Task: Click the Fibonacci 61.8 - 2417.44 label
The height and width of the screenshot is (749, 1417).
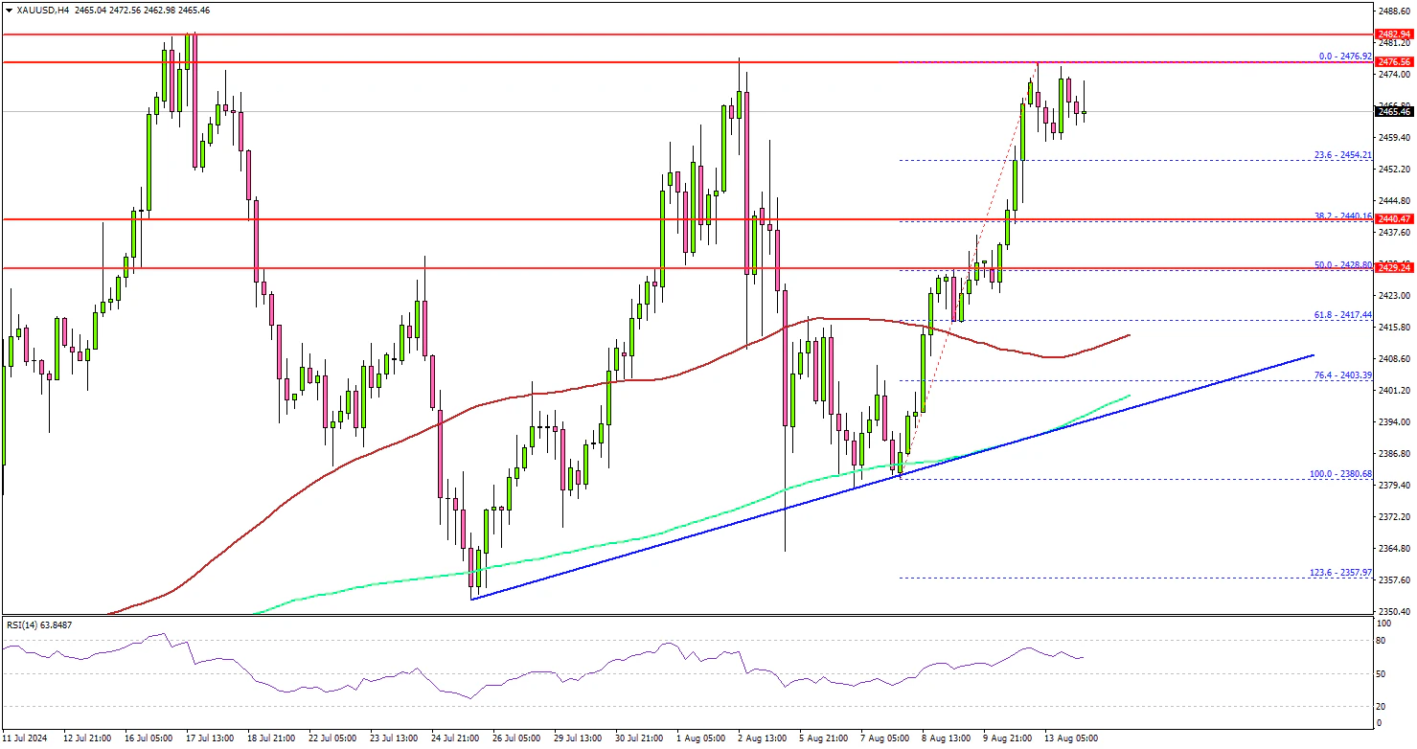Action: tap(1341, 314)
